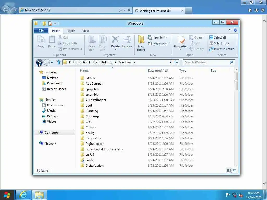Select the AUInstallAgent folder
This screenshot has height=200, width=267.
point(96,100)
